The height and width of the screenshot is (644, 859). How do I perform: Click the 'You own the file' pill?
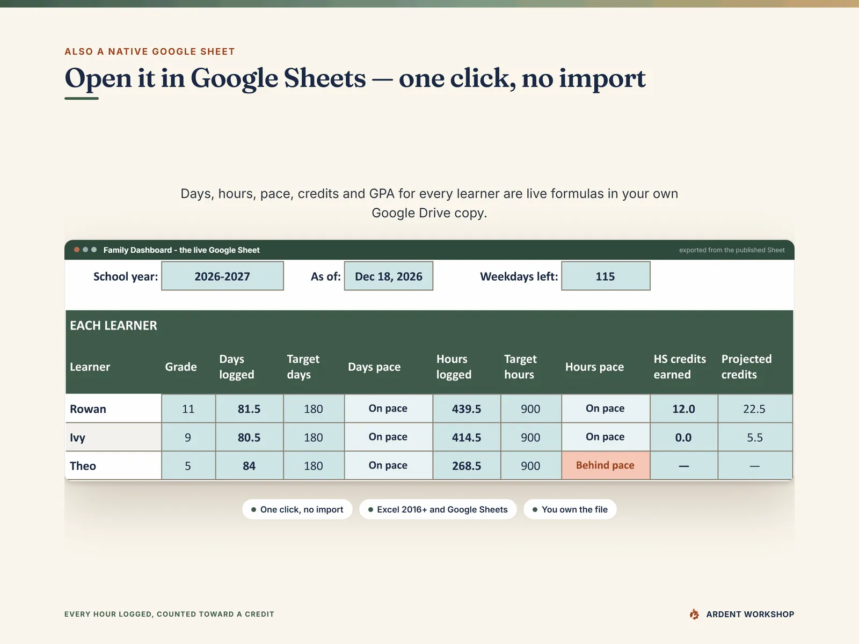[x=570, y=509]
